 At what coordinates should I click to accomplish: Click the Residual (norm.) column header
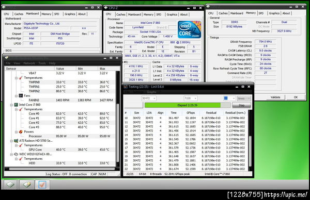coord(235,112)
